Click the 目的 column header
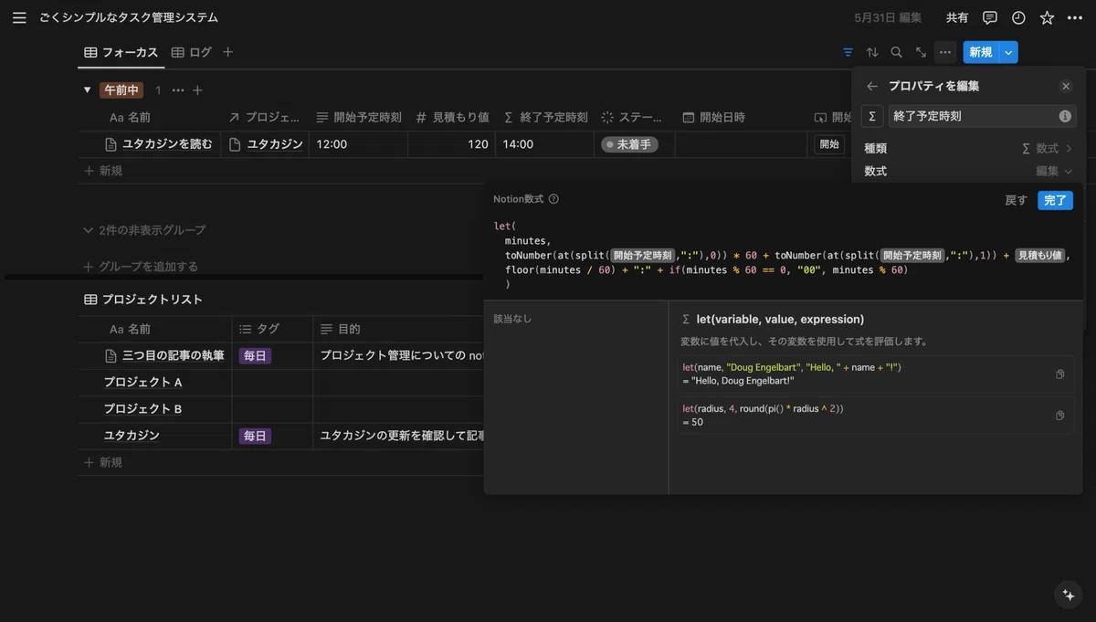The width and height of the screenshot is (1096, 622). tap(399, 329)
